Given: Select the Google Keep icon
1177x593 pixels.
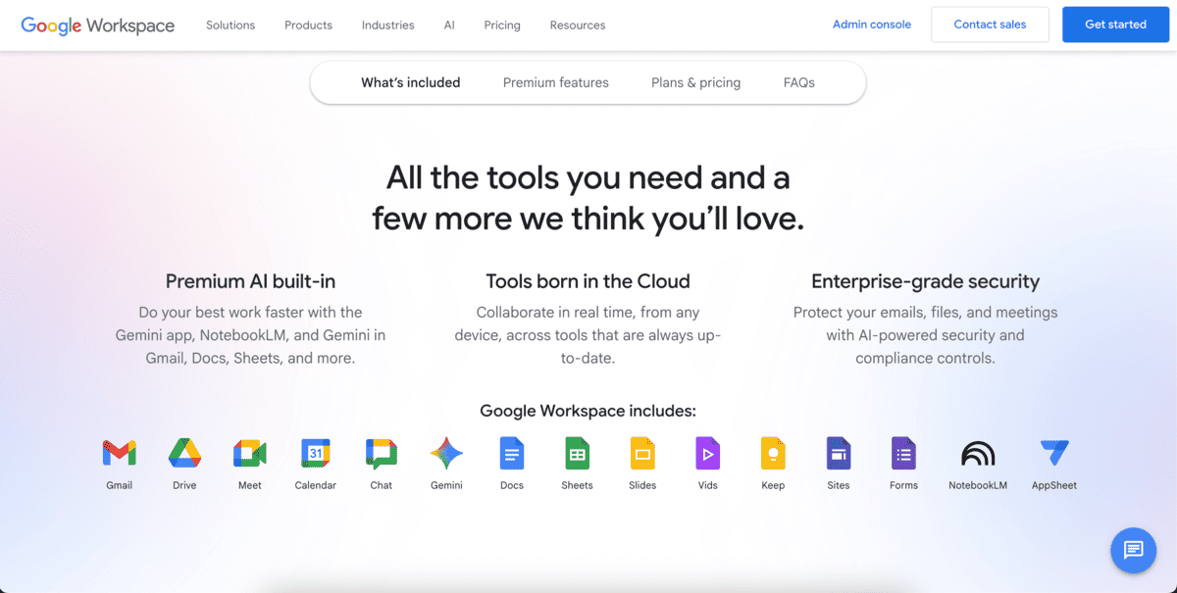Looking at the screenshot, I should click(773, 453).
